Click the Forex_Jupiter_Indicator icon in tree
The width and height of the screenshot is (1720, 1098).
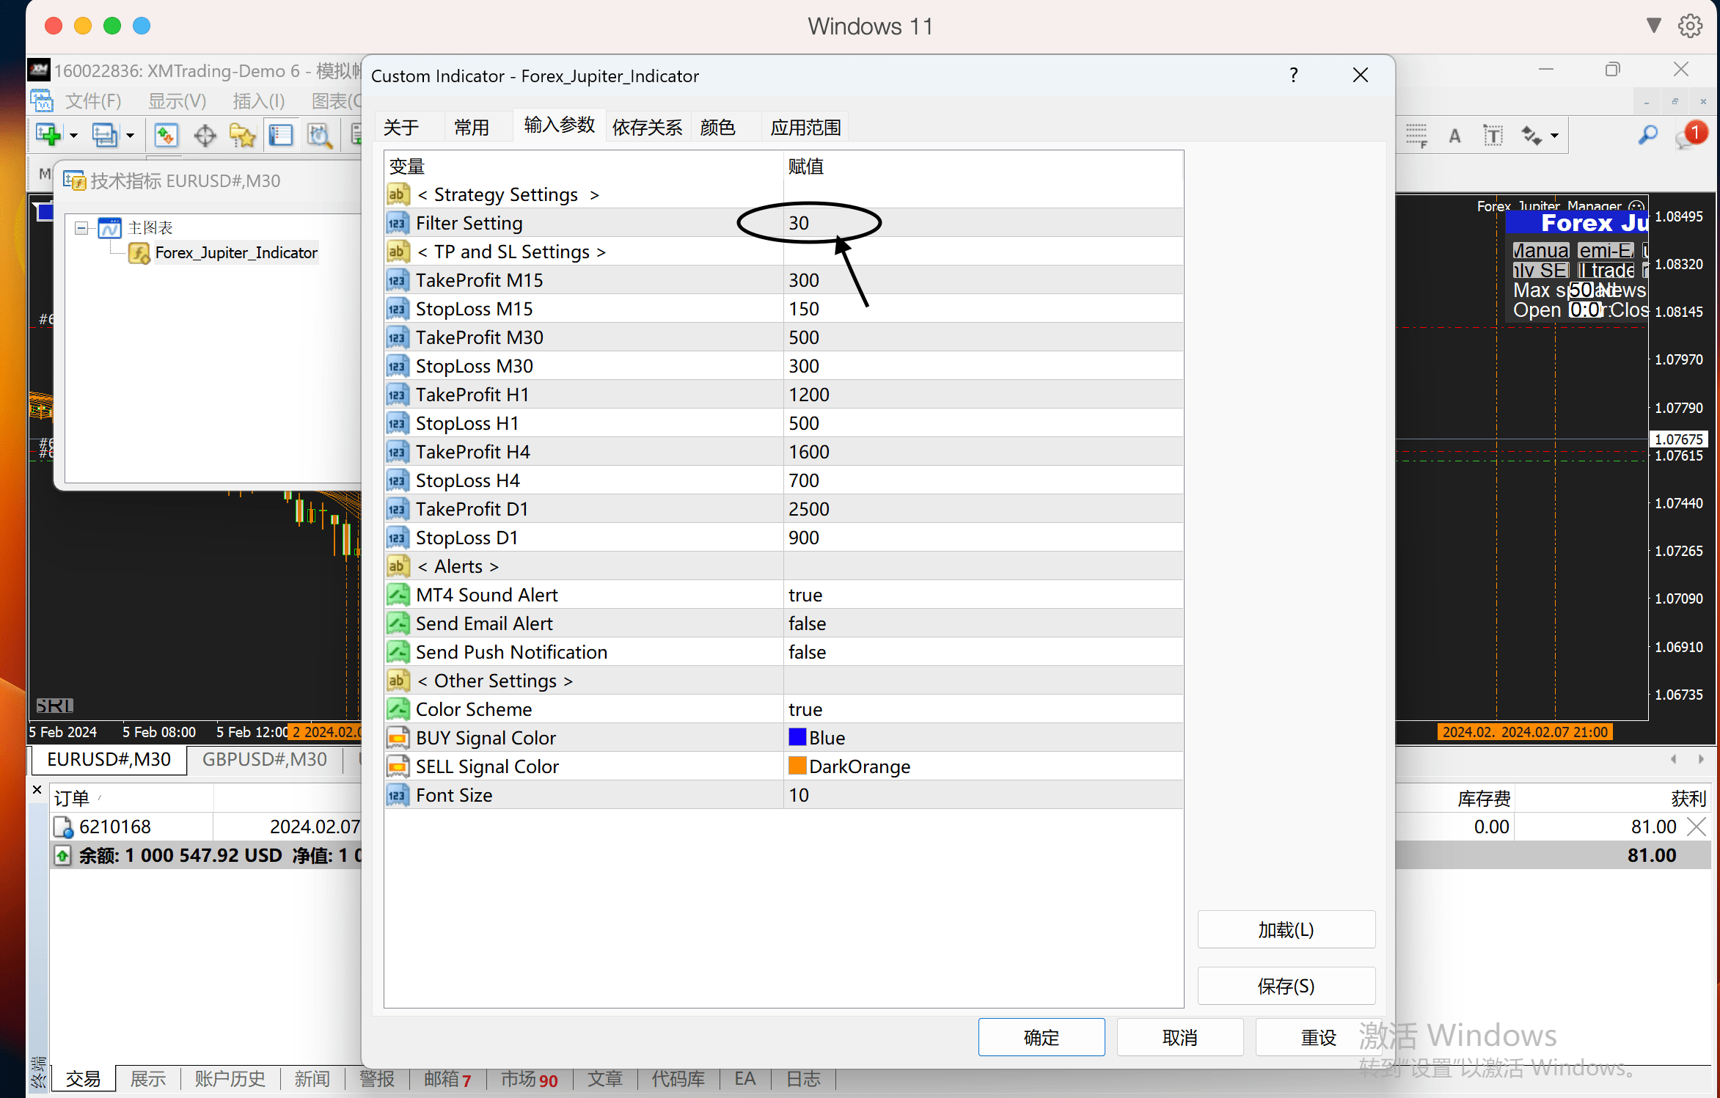coord(139,253)
